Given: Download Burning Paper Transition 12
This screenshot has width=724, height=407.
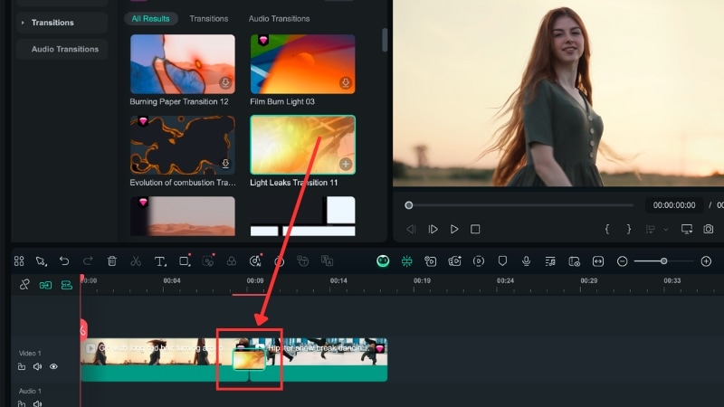Looking at the screenshot, I should [x=225, y=83].
